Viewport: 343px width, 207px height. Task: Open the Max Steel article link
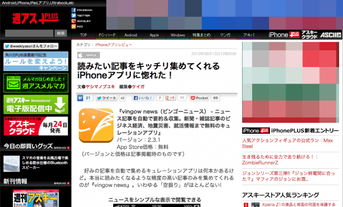pos(287,143)
